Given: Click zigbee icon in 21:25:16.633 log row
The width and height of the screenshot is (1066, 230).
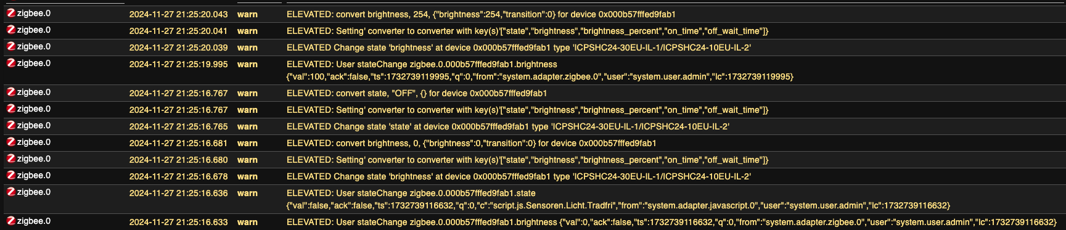Looking at the screenshot, I should pyautogui.click(x=10, y=221).
